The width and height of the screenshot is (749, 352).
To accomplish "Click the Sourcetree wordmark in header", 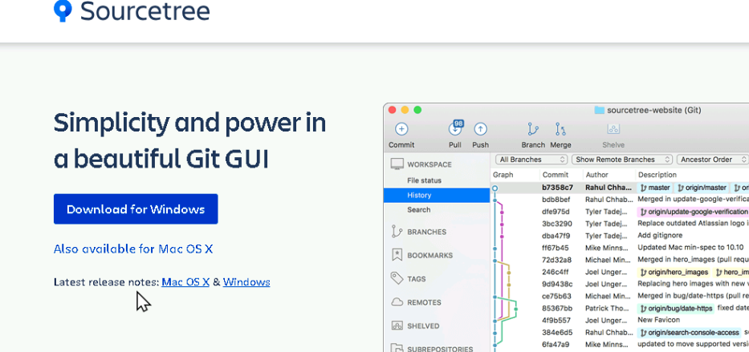I will click(145, 11).
